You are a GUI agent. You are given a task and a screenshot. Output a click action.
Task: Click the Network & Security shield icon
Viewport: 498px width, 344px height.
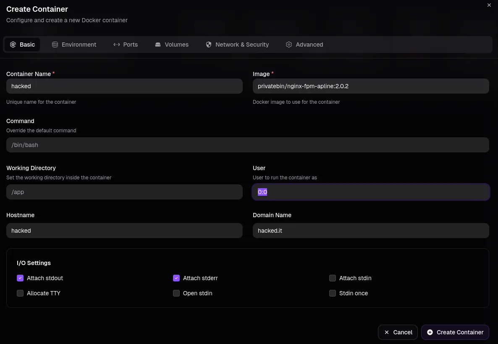[x=209, y=45]
